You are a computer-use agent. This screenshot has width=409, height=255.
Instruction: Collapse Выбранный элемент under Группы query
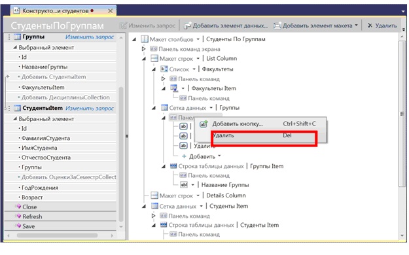(x=15, y=47)
